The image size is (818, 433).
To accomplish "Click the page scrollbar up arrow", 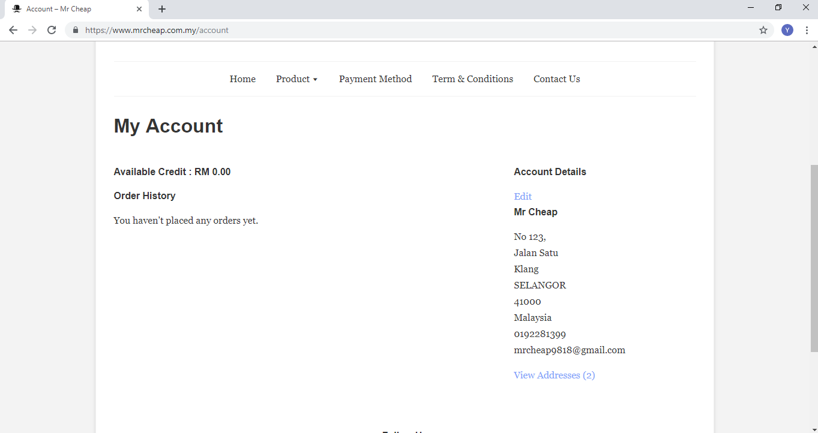I will coord(814,47).
